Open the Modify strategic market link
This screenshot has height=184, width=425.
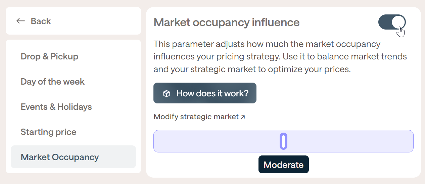(196, 117)
